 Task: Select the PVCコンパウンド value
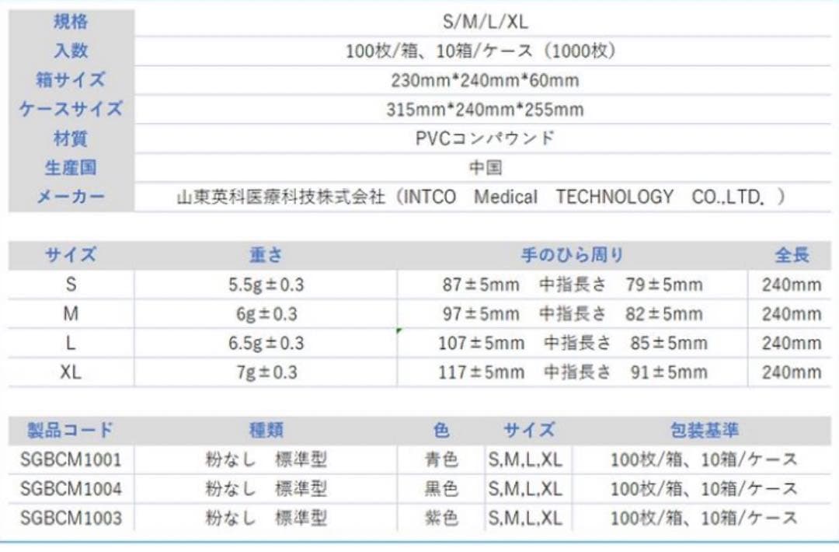[485, 138]
